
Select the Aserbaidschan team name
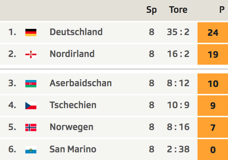click(x=81, y=83)
